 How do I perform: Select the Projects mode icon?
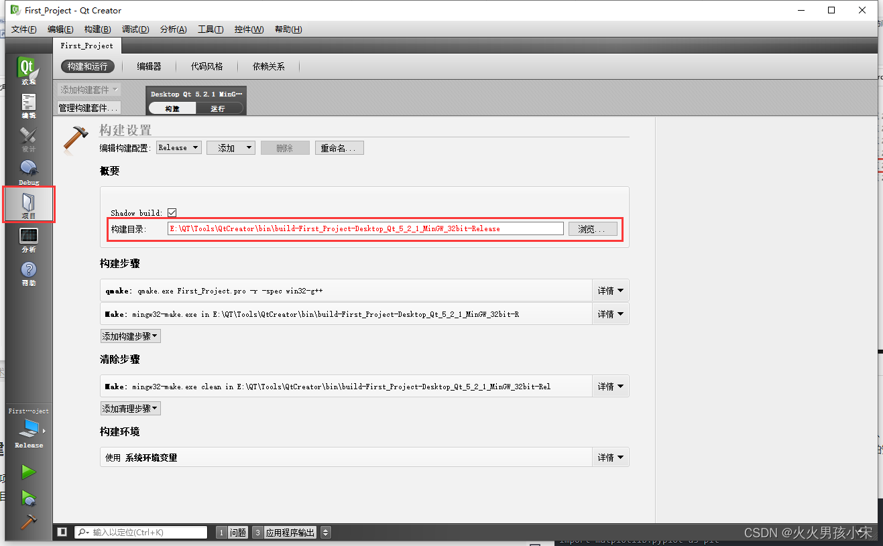tap(28, 205)
